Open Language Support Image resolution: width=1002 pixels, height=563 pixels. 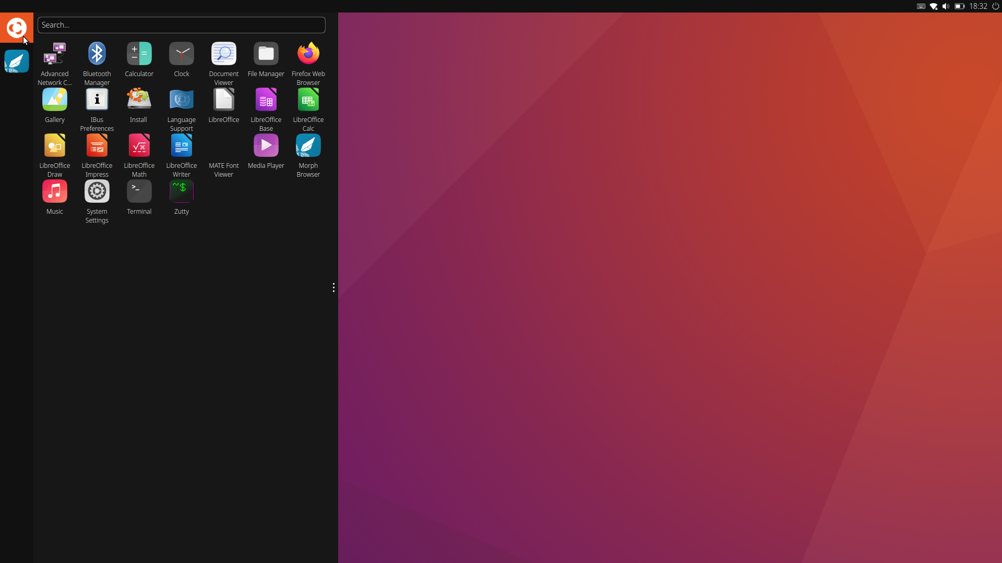(182, 109)
